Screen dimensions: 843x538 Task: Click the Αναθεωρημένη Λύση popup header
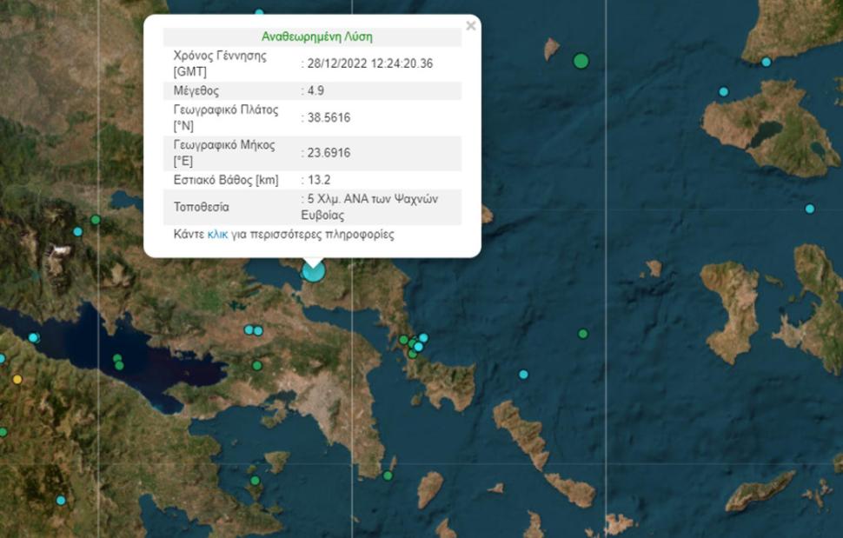316,37
